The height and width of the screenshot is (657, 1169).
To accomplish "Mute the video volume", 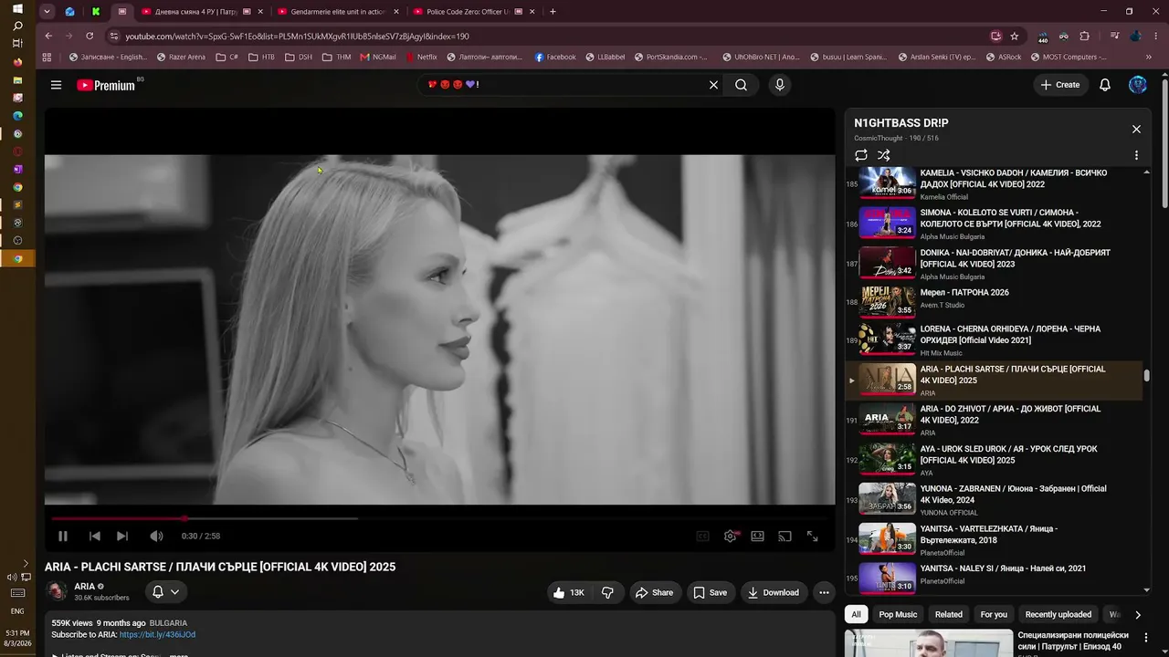I will pyautogui.click(x=156, y=537).
